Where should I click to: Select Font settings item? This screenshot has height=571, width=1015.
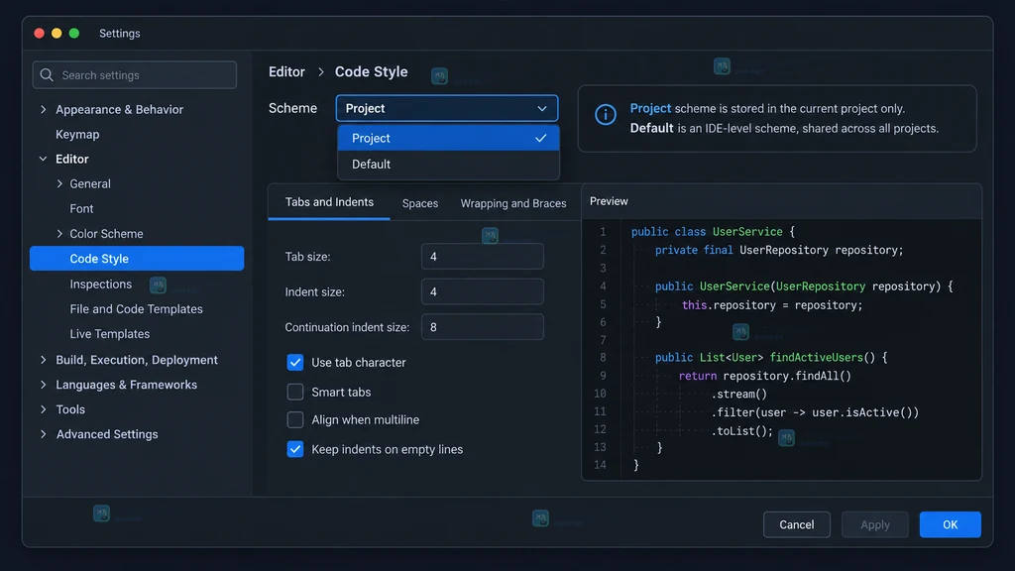(x=81, y=208)
